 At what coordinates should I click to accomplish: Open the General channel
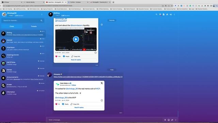(x=23, y=41)
